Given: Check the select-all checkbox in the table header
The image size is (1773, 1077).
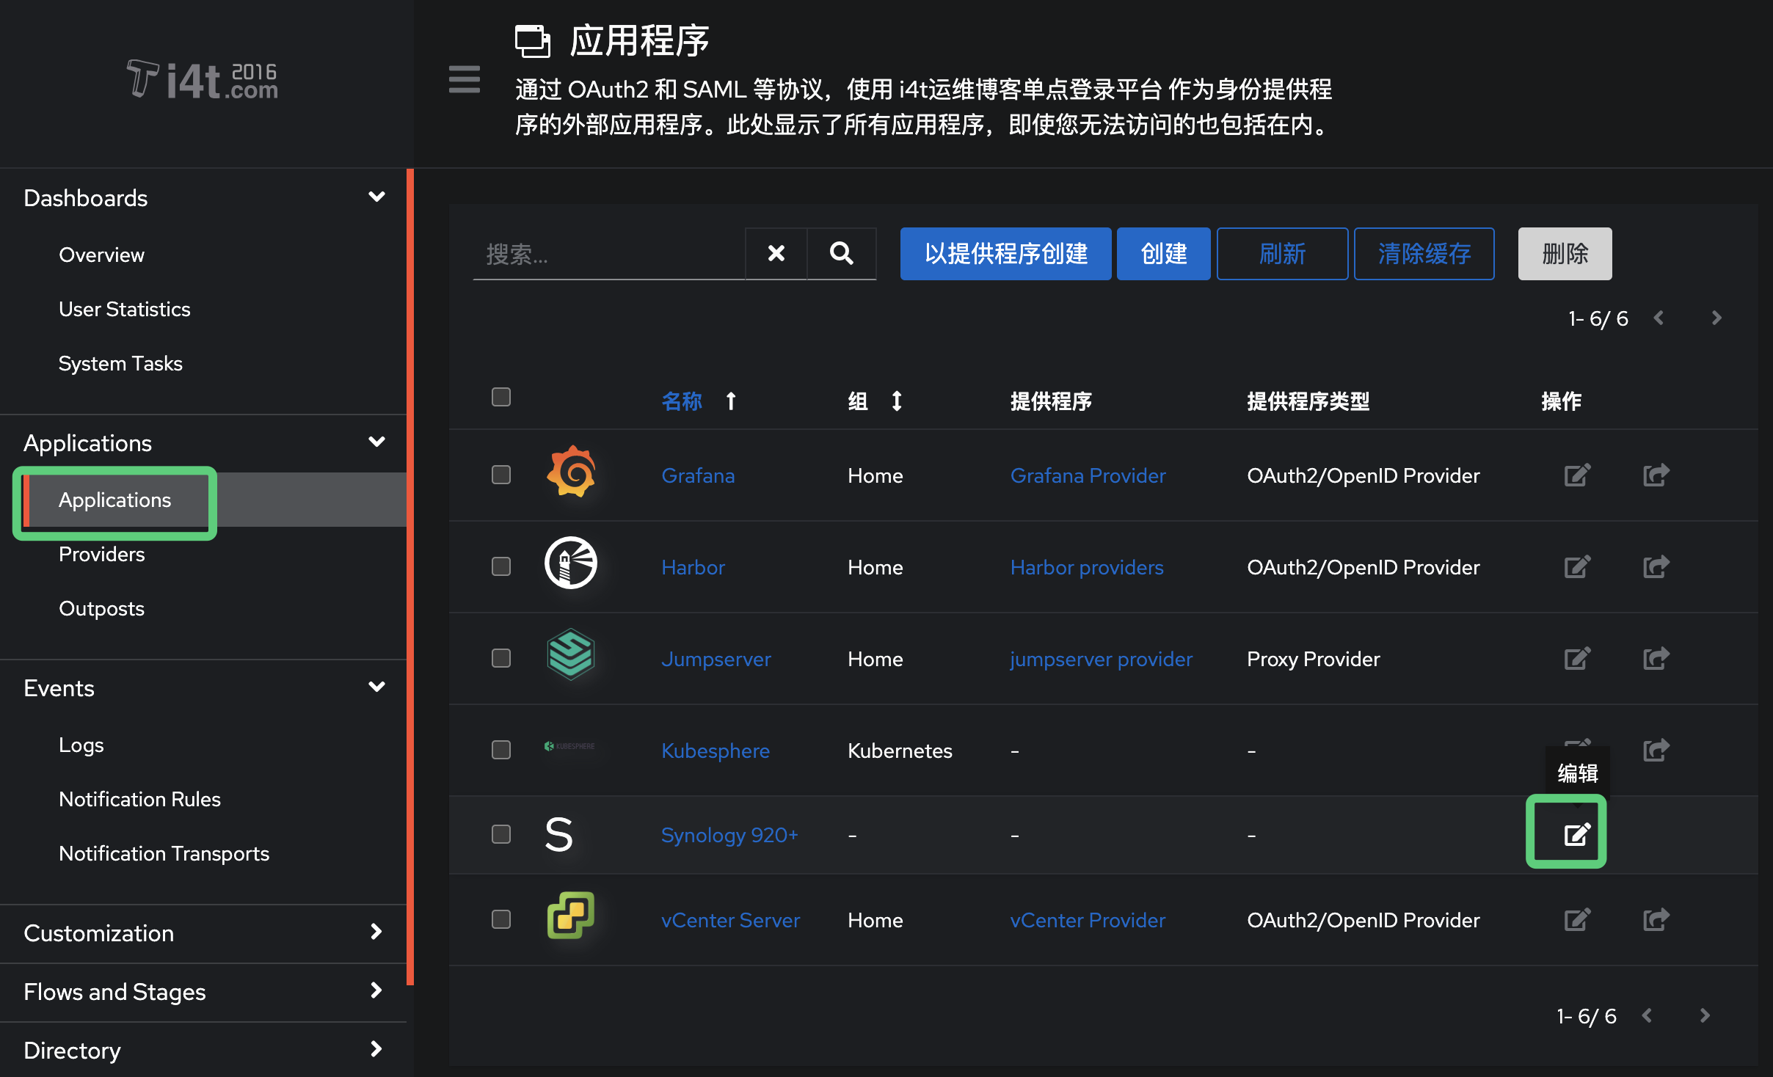Looking at the screenshot, I should click(x=501, y=396).
